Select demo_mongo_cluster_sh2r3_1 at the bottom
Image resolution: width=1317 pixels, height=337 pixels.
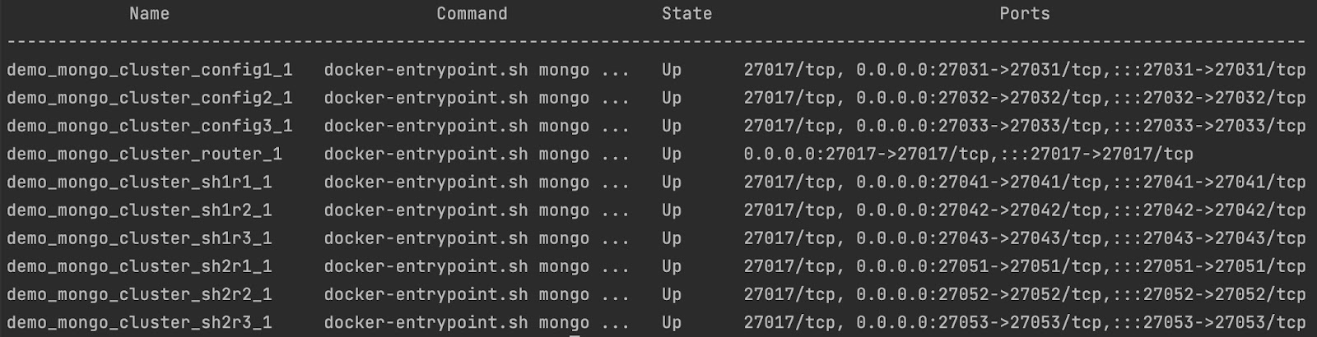pos(139,322)
